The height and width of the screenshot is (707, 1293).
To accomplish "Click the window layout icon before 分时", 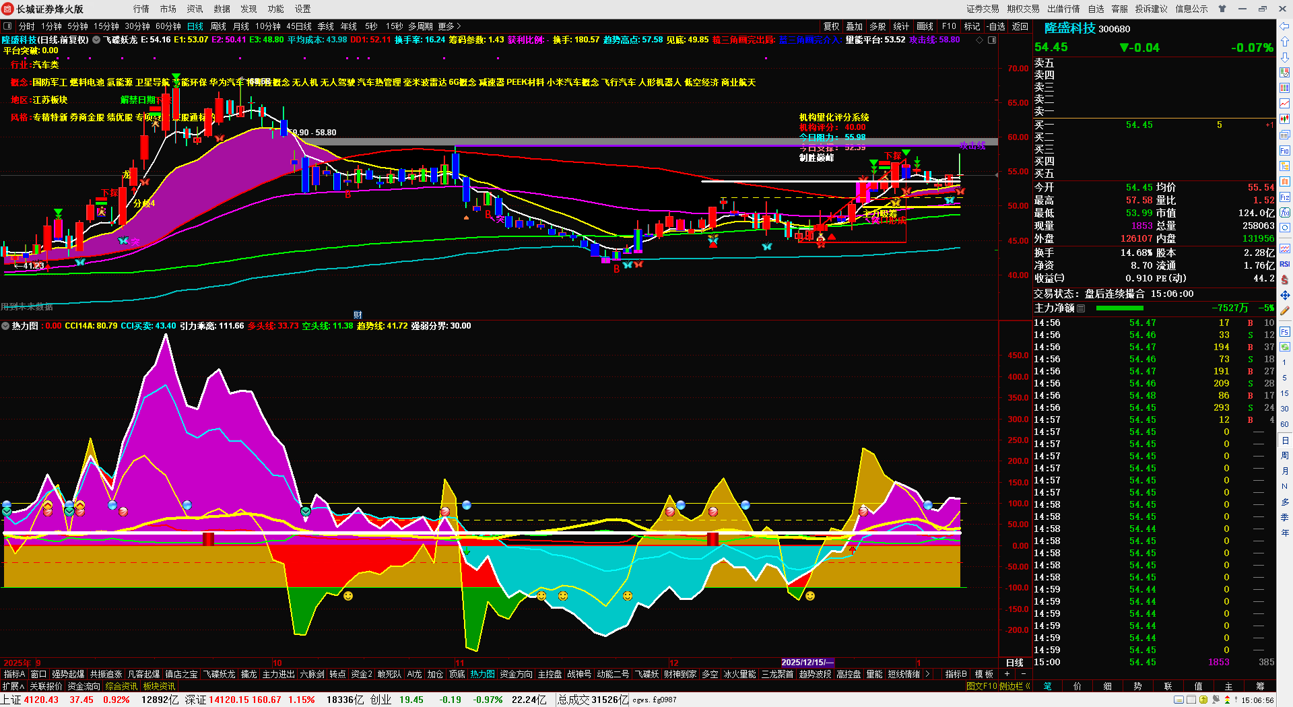I will pyautogui.click(x=8, y=26).
